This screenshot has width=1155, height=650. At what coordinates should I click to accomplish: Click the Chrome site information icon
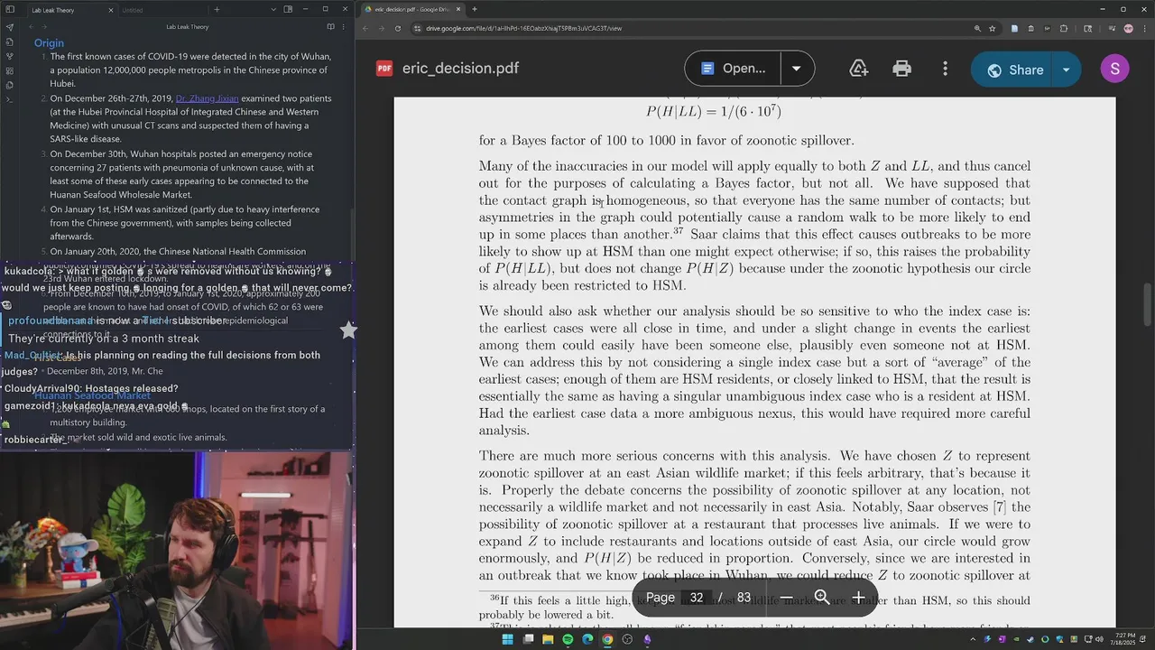pyautogui.click(x=417, y=28)
